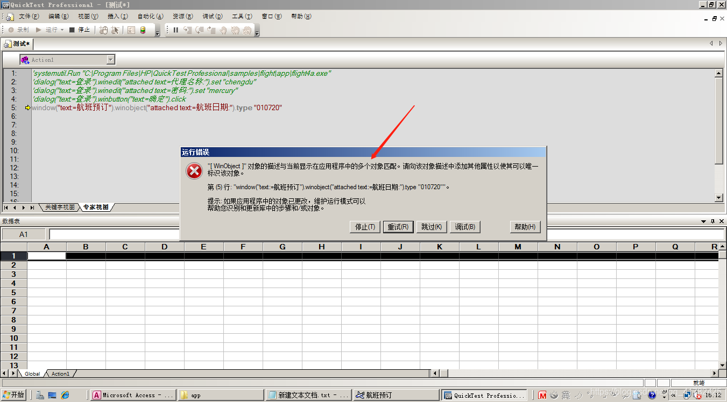727x402 pixels.
Task: Click line 1 systemutil.Run comment text
Action: click(181, 74)
